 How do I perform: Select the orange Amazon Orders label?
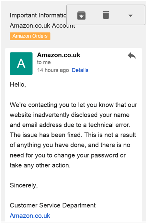point(30,36)
